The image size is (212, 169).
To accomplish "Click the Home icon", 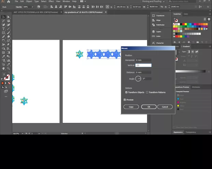I will point(9,1).
